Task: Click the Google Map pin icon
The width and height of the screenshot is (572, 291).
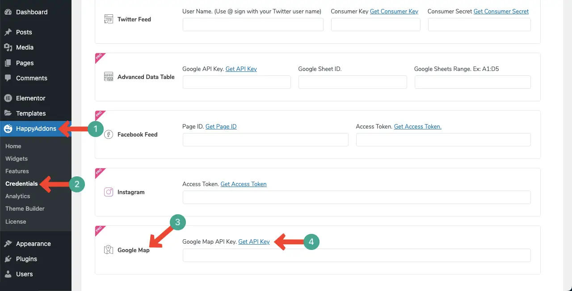Action: coord(109,249)
